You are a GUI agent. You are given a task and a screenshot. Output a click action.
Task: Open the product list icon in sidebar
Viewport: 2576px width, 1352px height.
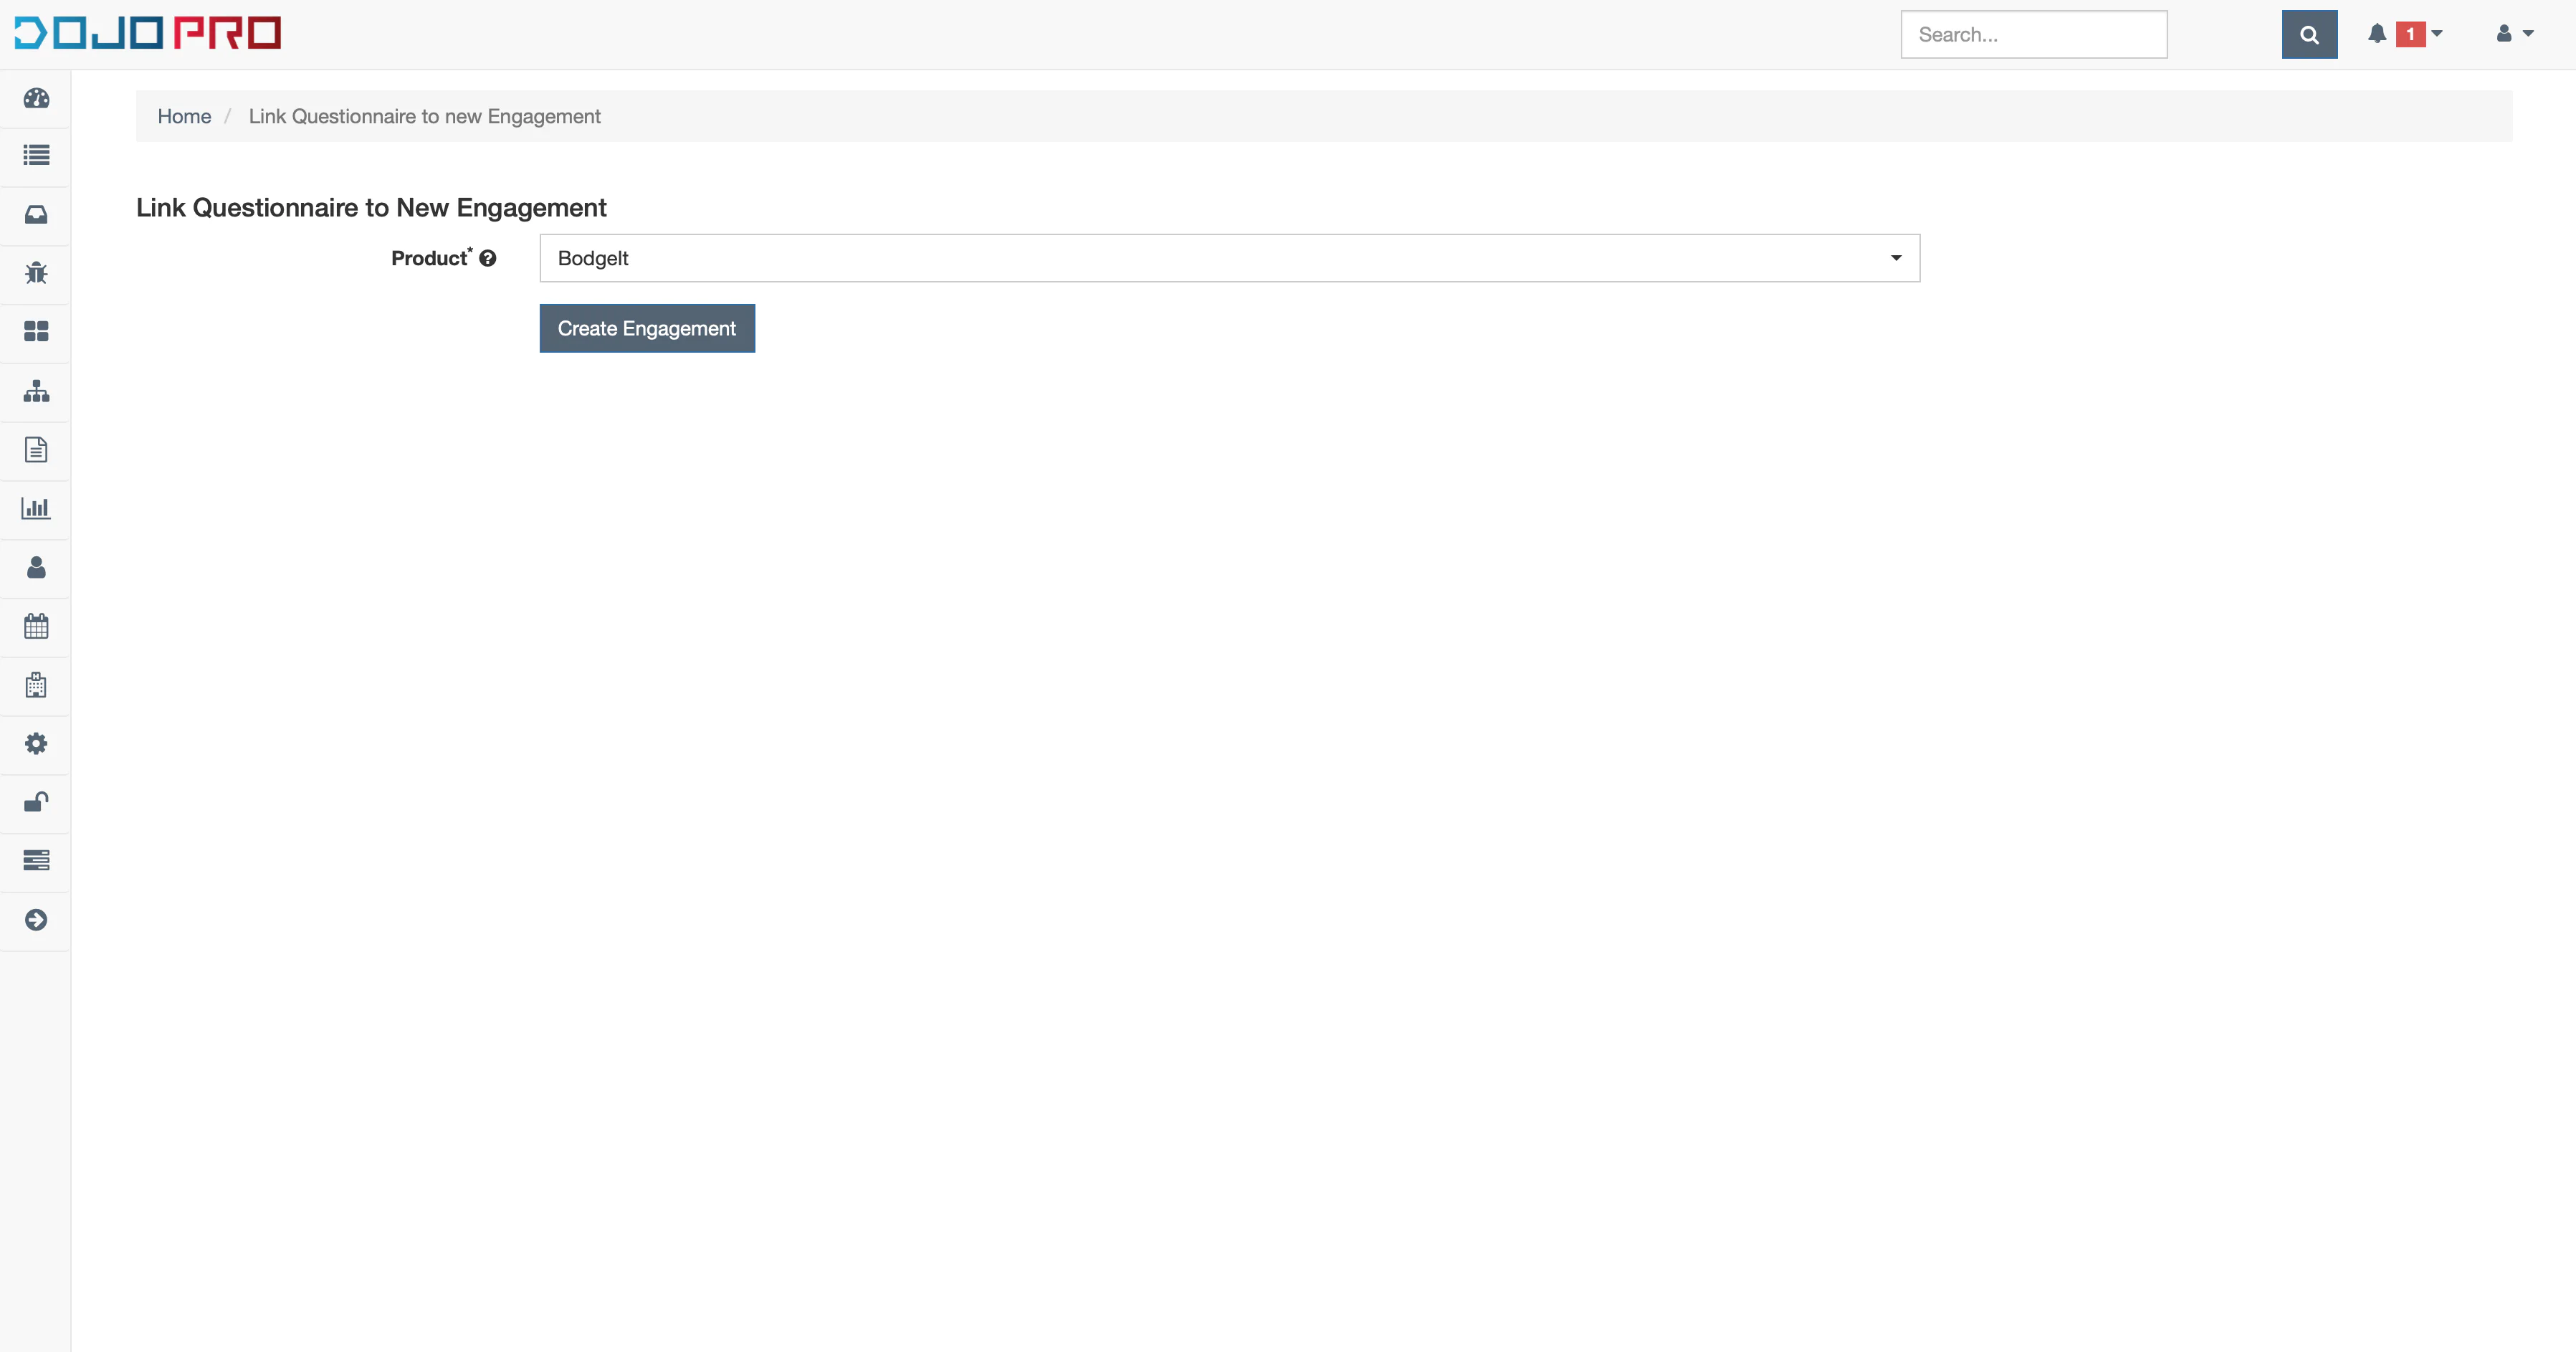[36, 156]
